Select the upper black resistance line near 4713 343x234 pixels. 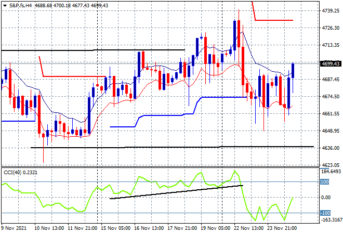[x=93, y=50]
